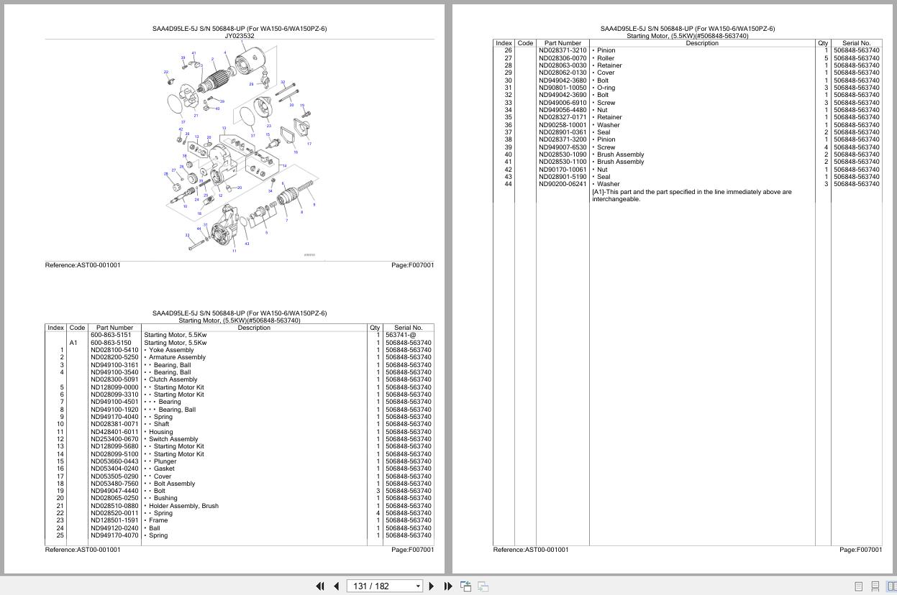Image resolution: width=897 pixels, height=595 pixels.
Task: Click 'Gasket' description in table
Action: [164, 469]
